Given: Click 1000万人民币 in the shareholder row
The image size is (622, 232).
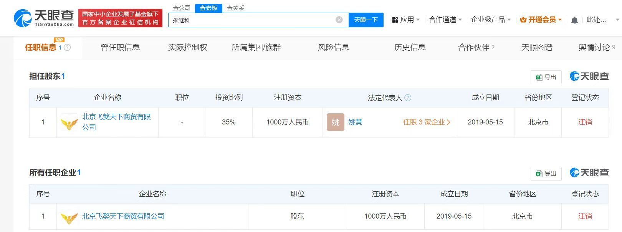Looking at the screenshot, I should point(288,122).
